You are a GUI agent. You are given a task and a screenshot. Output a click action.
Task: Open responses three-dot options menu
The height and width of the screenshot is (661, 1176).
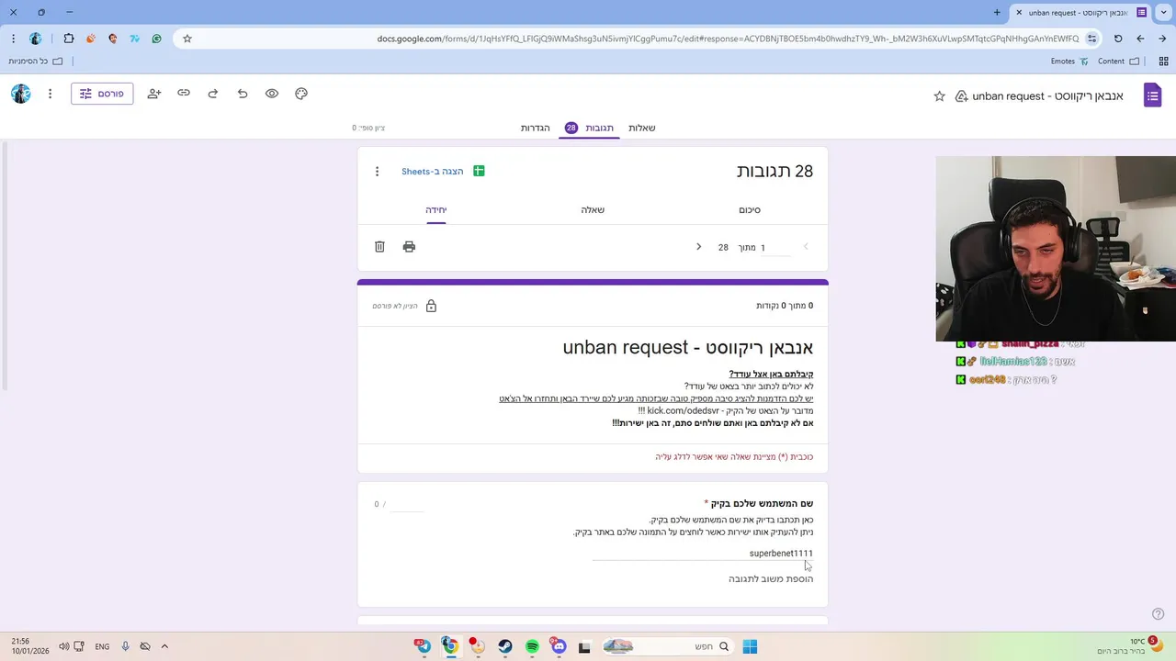coord(377,172)
